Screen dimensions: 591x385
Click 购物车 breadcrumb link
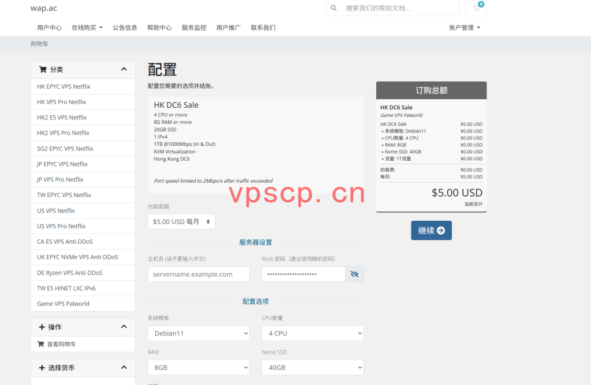(x=39, y=44)
